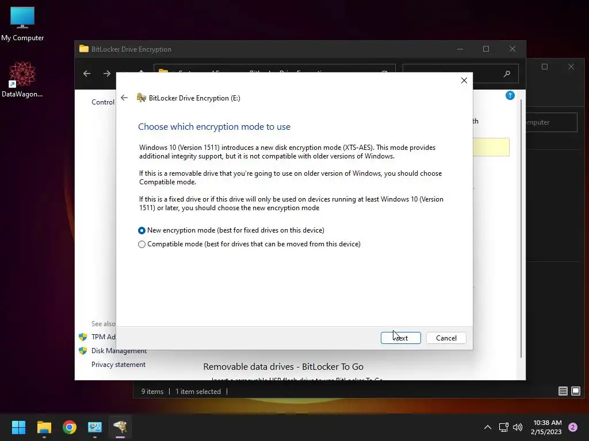
Task: Go back using the wizard back arrow
Action: 124,98
